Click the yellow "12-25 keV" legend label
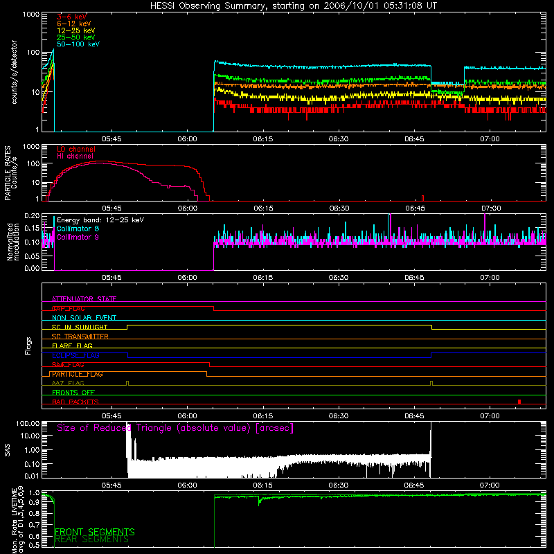554x554 pixels. tap(76, 30)
